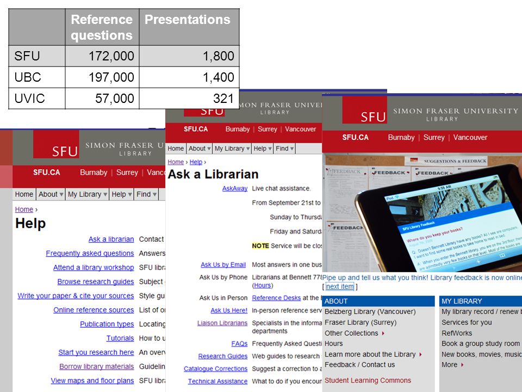Viewport: 522px width, 392px height.
Task: Select Surrey in homepage banner
Action: (x=434, y=137)
